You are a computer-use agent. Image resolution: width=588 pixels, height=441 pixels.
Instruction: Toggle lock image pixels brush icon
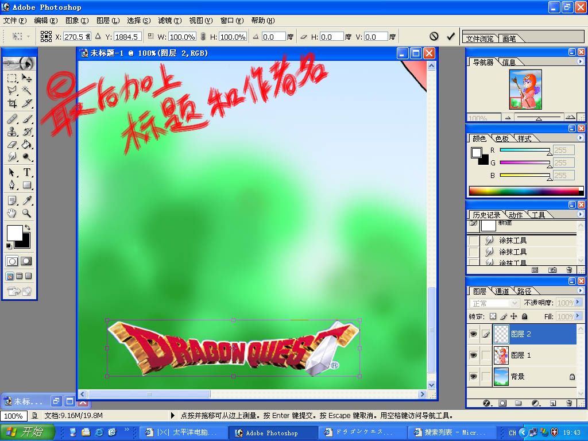pyautogui.click(x=504, y=316)
